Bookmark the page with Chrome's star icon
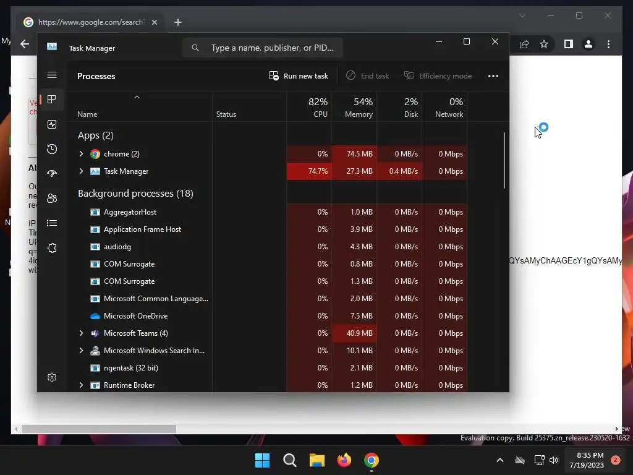633x475 pixels. tap(544, 44)
